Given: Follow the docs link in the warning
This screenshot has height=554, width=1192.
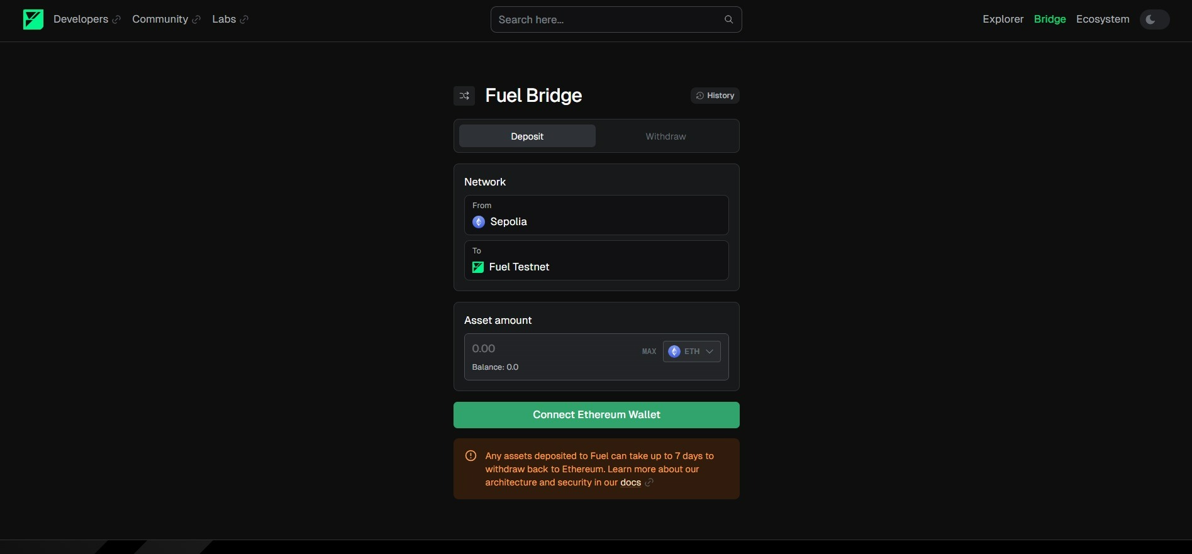Looking at the screenshot, I should pos(630,483).
